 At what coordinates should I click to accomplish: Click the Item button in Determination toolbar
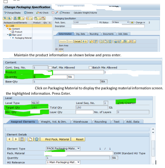tap(70, 42)
